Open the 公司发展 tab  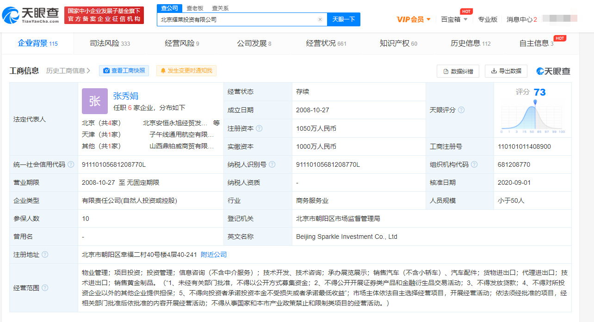pos(254,43)
